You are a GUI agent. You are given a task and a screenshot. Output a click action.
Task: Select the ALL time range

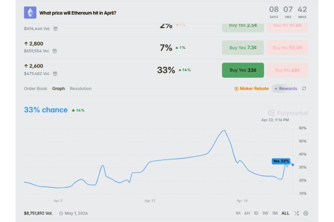click(x=285, y=213)
